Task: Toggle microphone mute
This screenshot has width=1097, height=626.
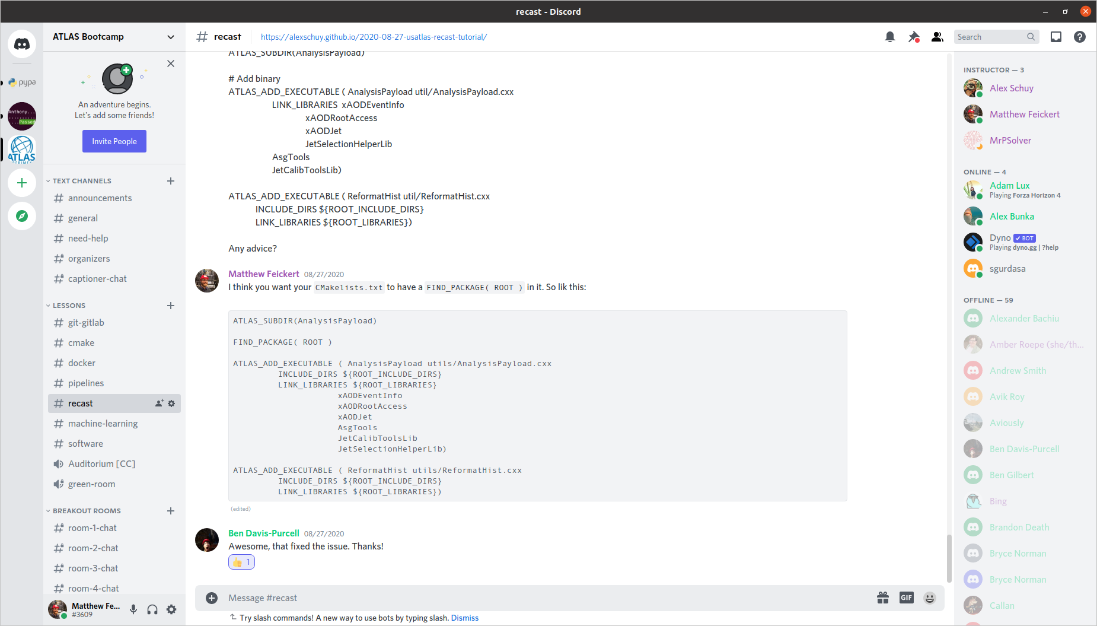Action: pos(133,609)
